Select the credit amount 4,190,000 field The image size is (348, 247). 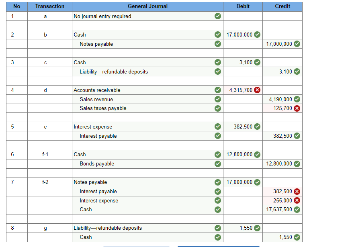tap(282, 99)
